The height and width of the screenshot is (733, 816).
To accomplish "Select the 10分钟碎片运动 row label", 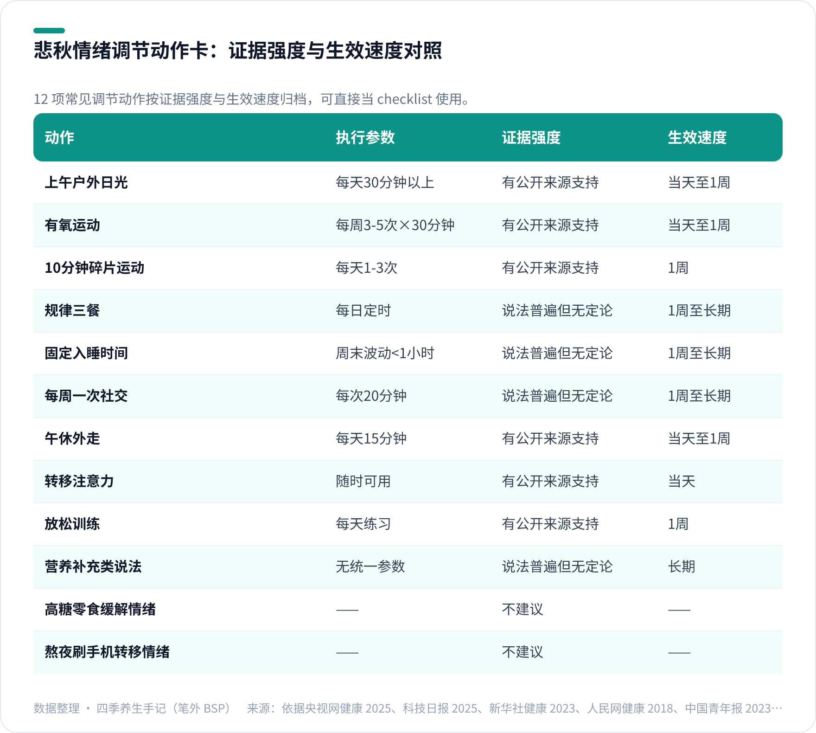I will pos(95,268).
